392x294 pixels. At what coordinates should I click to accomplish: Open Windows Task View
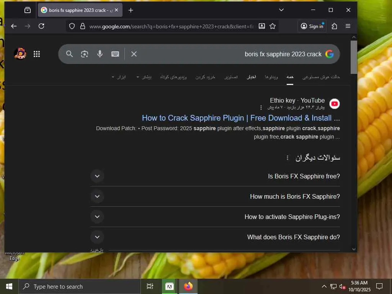click(x=150, y=286)
